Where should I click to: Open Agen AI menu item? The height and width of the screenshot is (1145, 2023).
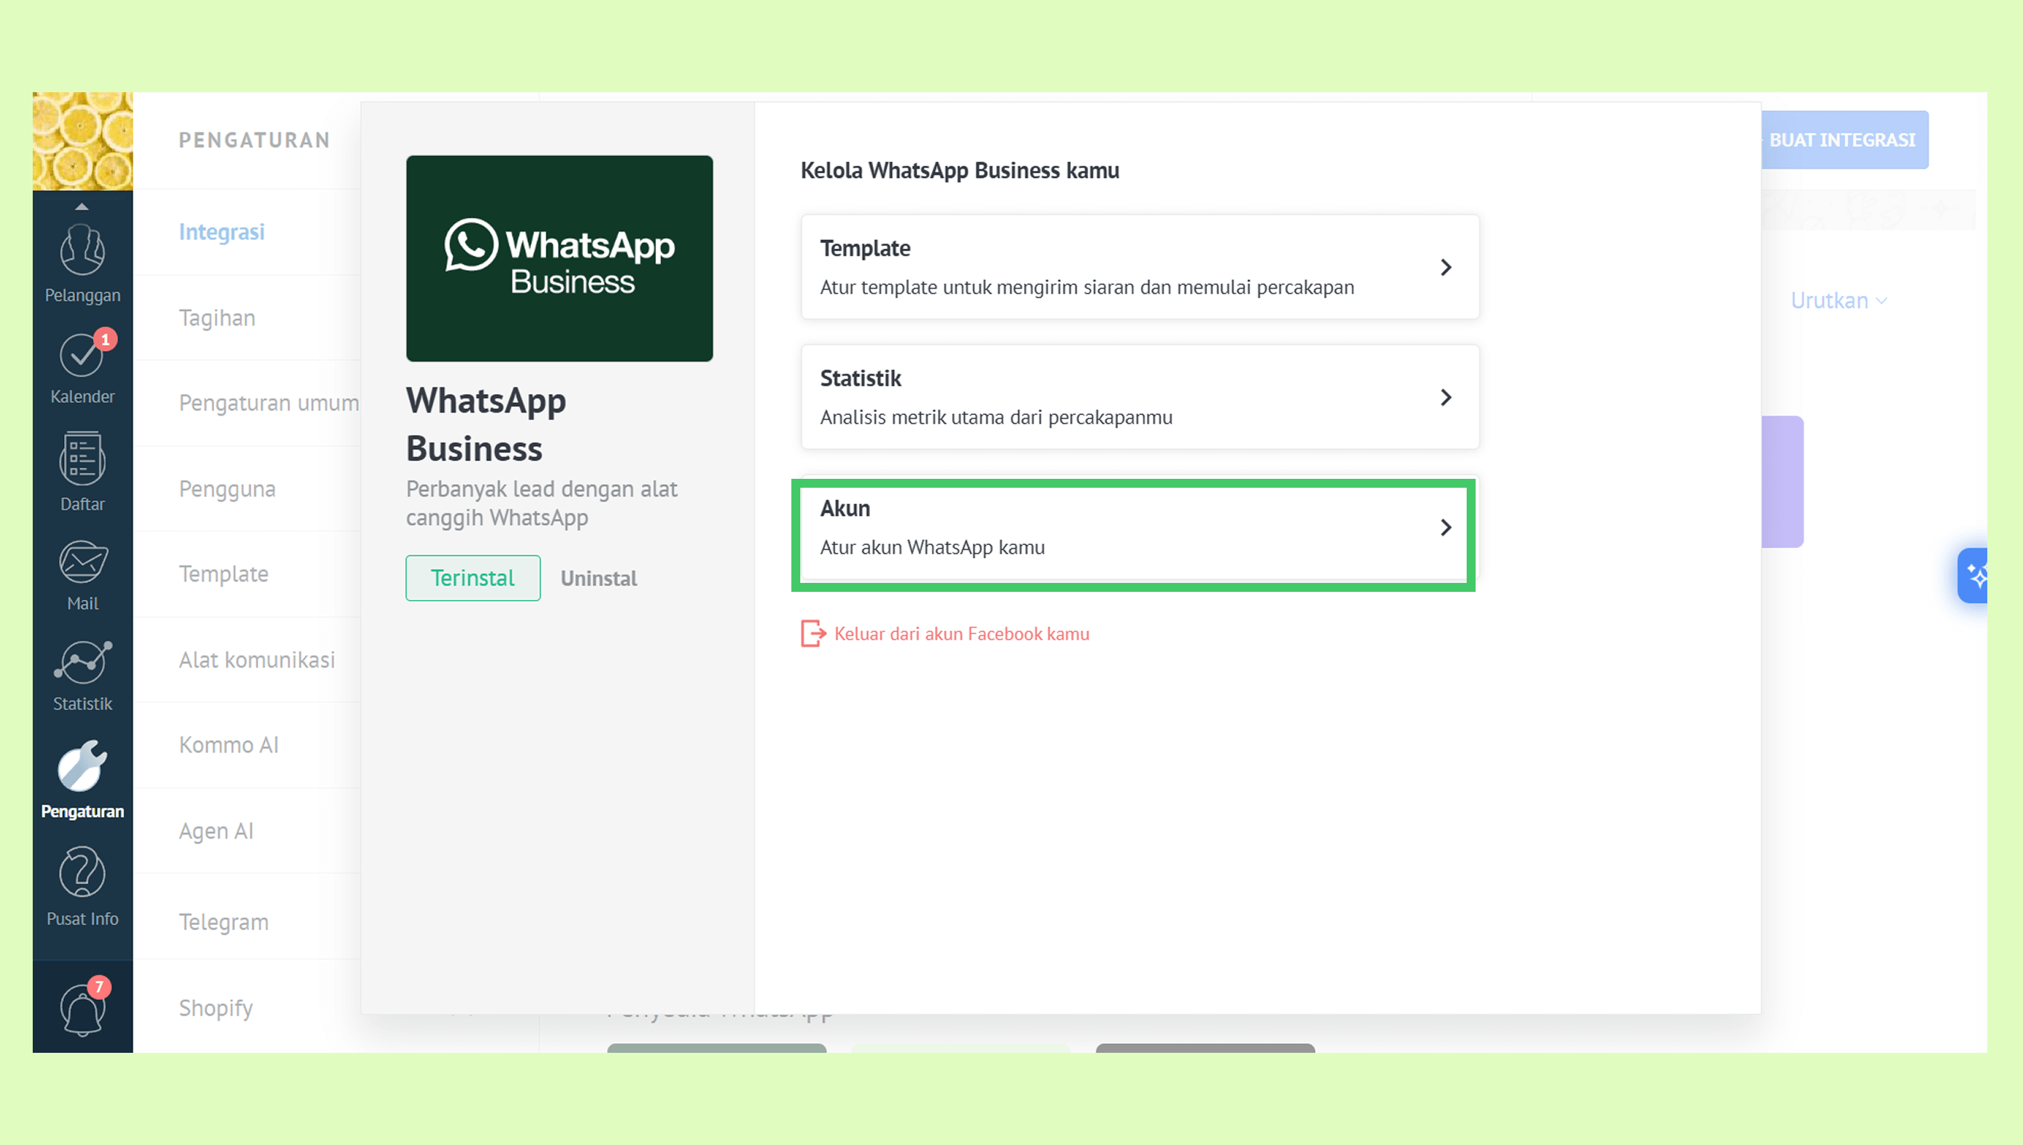pos(216,831)
